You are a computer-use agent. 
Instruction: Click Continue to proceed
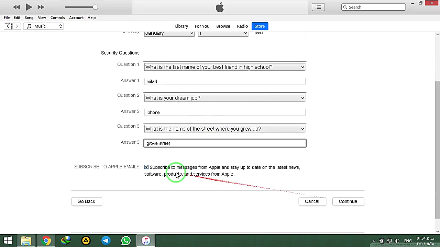(x=348, y=201)
